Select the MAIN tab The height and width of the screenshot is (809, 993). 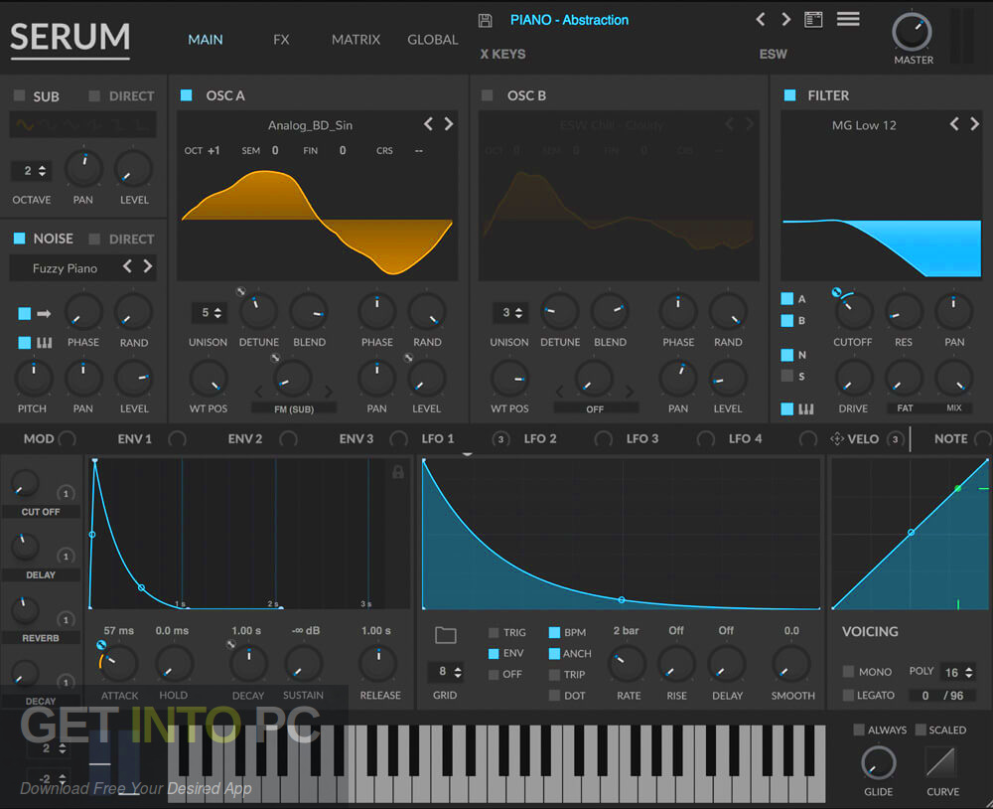206,40
